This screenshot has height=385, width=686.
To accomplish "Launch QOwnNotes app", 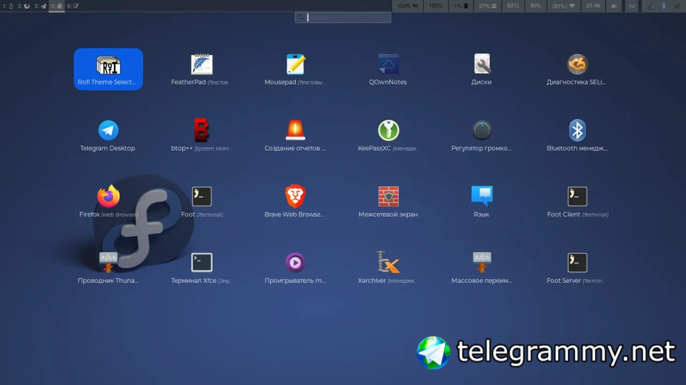I will (x=388, y=69).
